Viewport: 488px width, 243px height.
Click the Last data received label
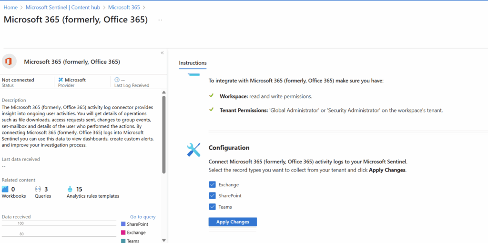click(21, 159)
